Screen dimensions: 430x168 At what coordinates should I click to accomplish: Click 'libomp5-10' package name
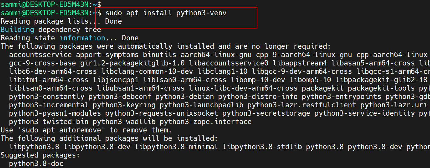tap(310, 80)
